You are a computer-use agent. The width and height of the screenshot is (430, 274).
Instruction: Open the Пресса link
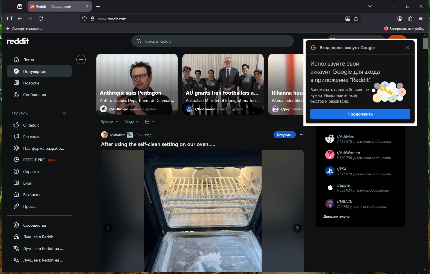[39, 206]
